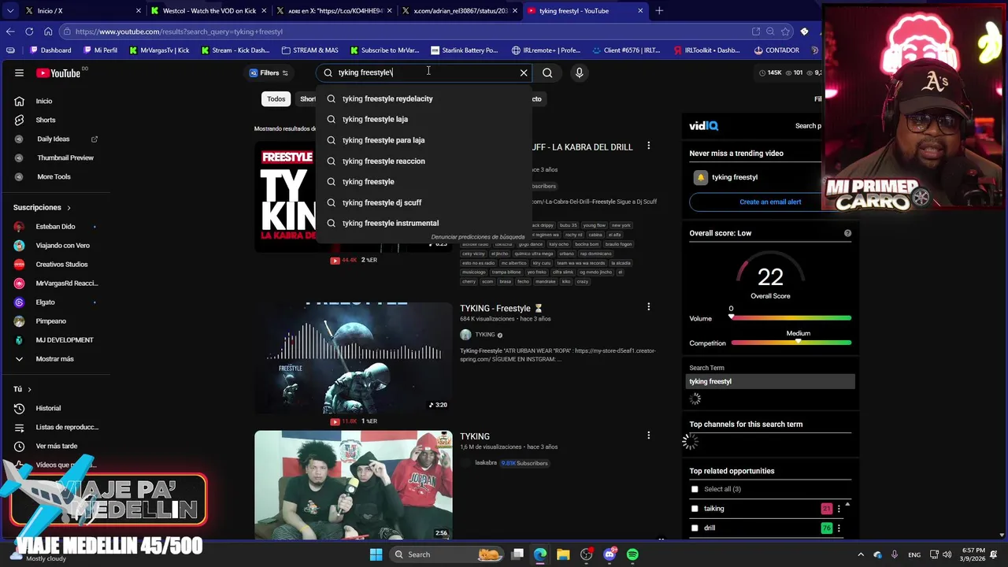The height and width of the screenshot is (567, 1008).
Task: Open Spotify from the Windows taskbar
Action: (x=632, y=554)
